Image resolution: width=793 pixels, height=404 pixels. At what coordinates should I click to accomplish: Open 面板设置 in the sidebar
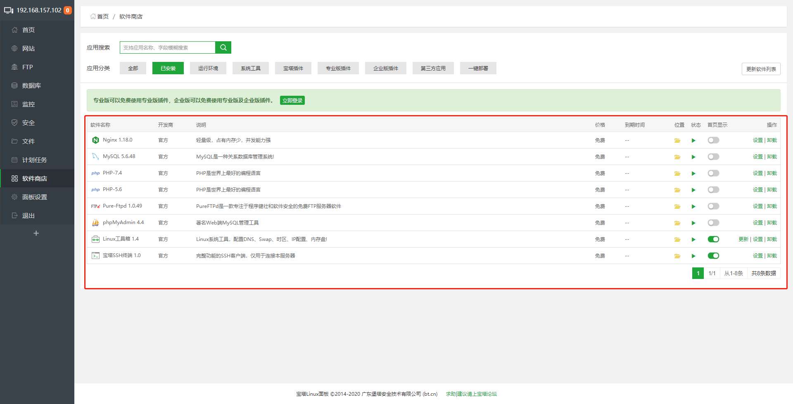point(37,197)
